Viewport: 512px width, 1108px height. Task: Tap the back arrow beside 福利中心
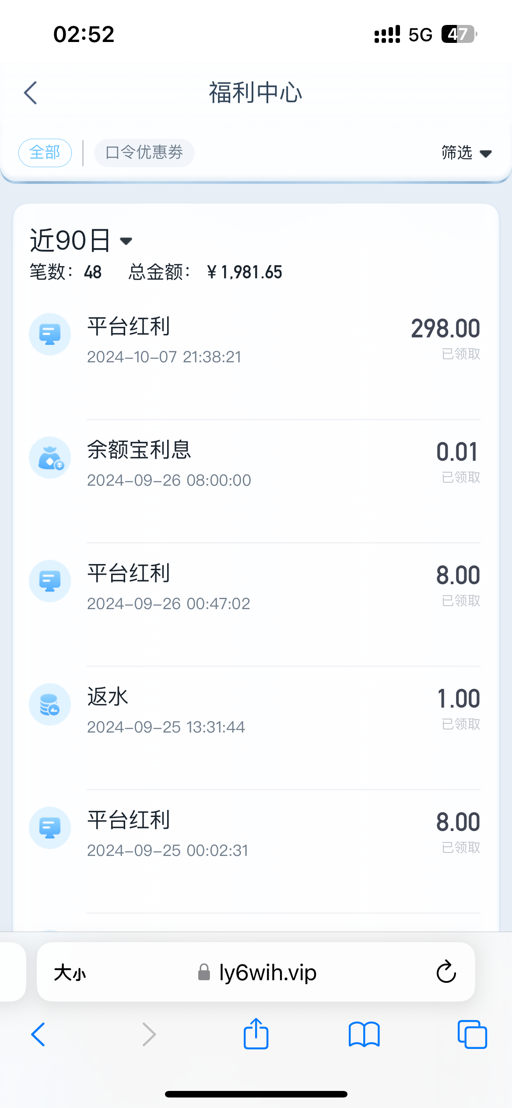[x=31, y=93]
